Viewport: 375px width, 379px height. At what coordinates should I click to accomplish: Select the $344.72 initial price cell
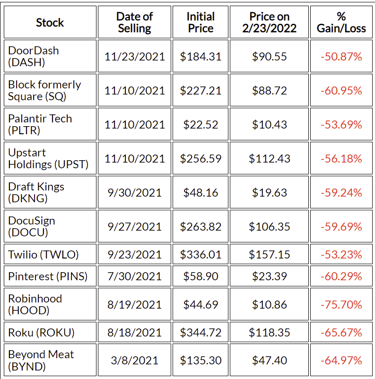click(201, 333)
